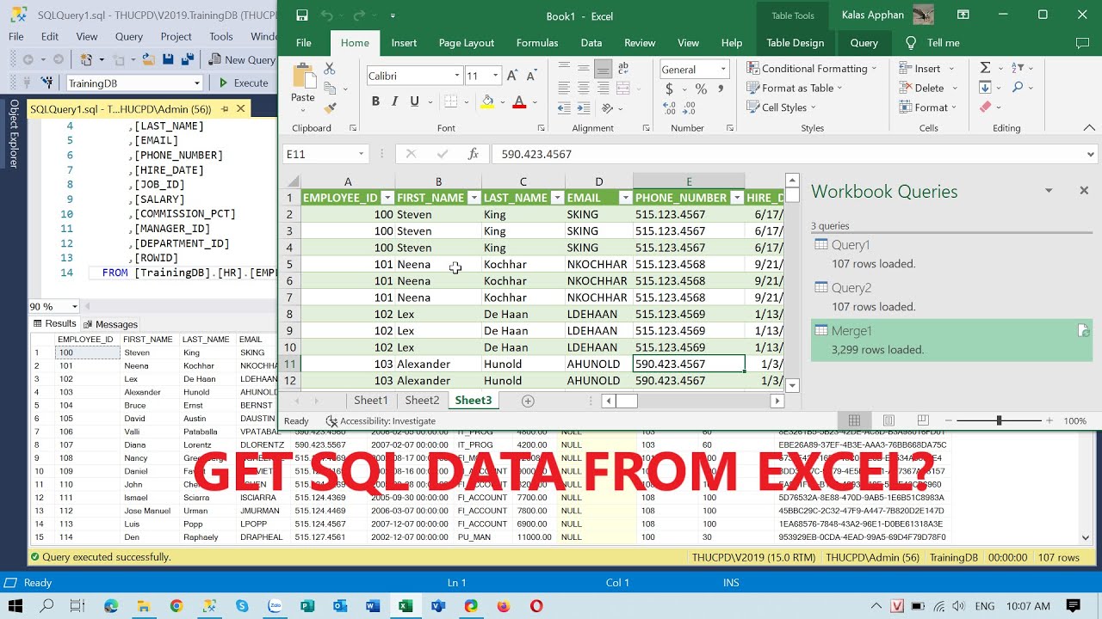Click Format as Table button
Screen dimensions: 1102x619
coord(795,88)
